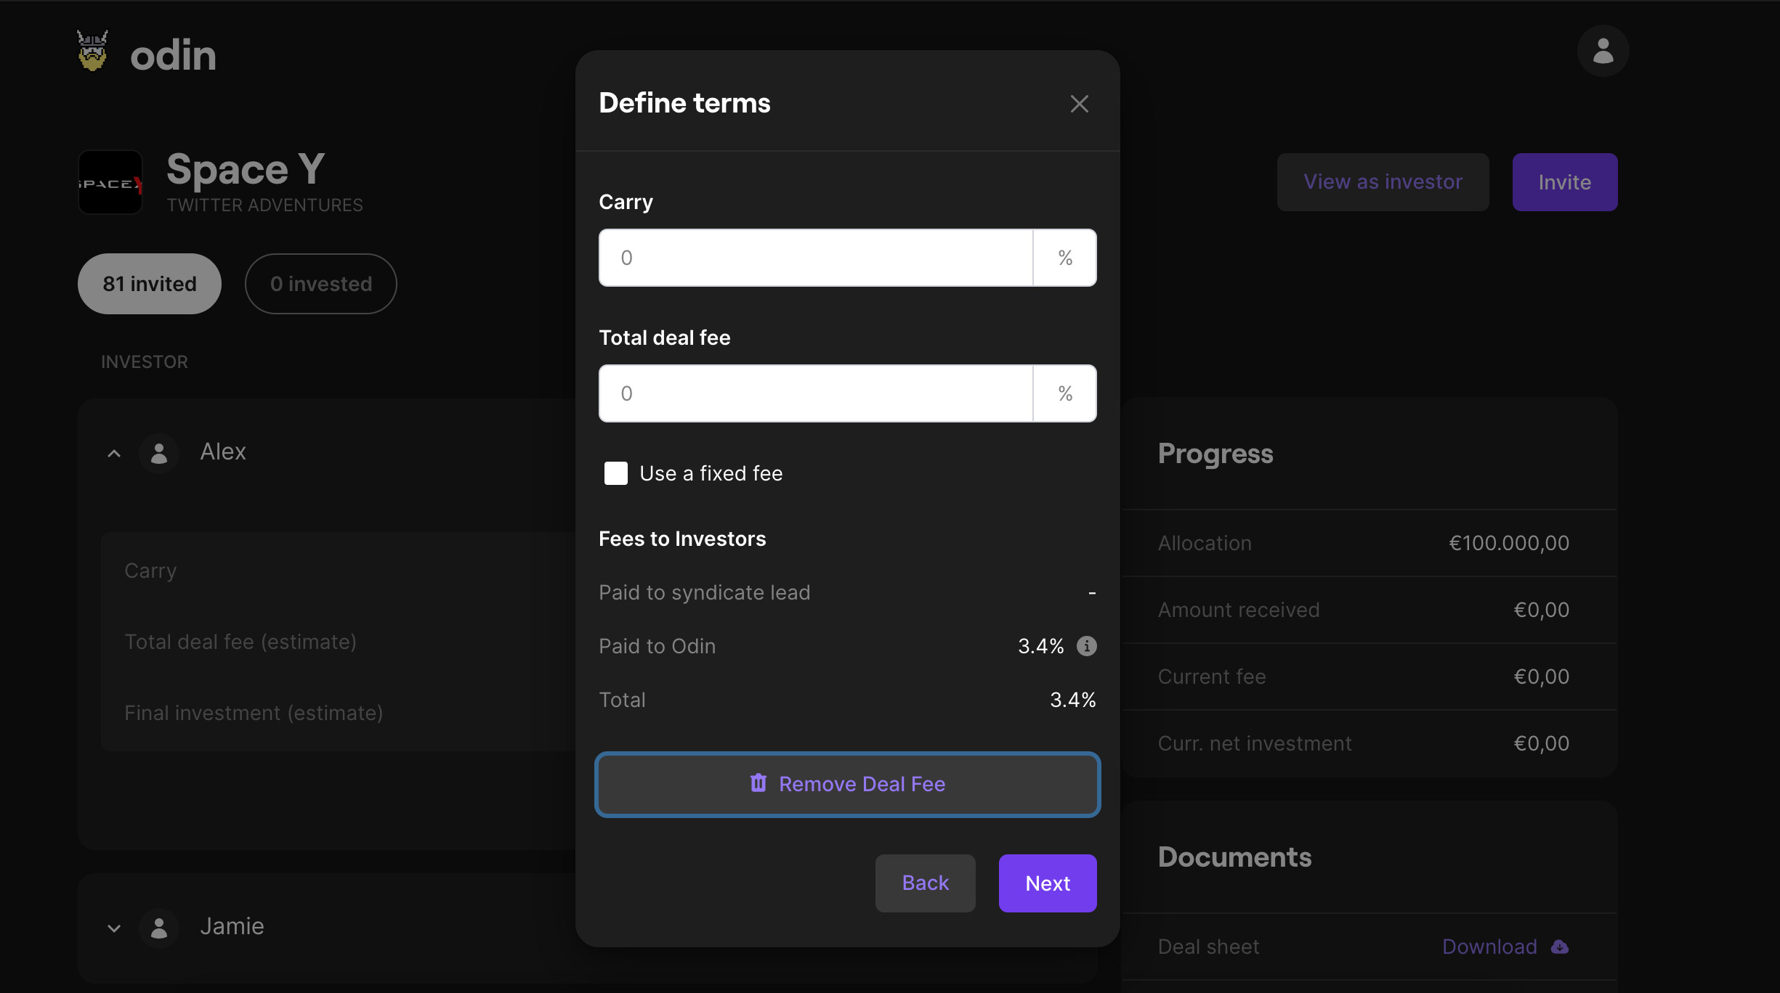
Task: Click Final investment (estimate) under Alex
Action: [254, 713]
